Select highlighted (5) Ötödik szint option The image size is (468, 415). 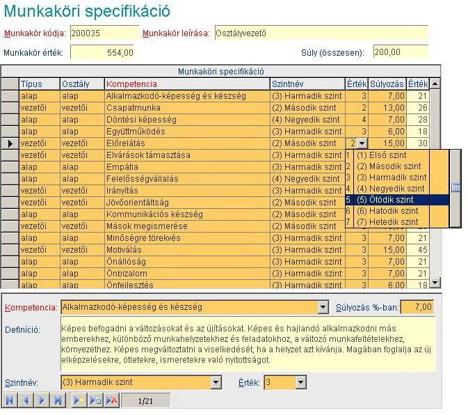click(397, 200)
